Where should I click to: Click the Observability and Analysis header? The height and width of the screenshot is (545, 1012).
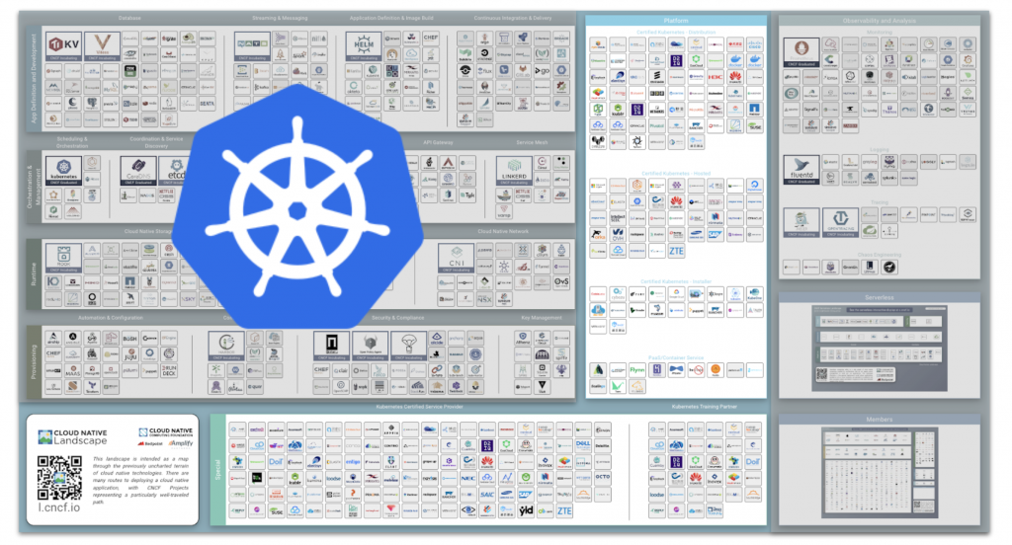click(x=879, y=21)
